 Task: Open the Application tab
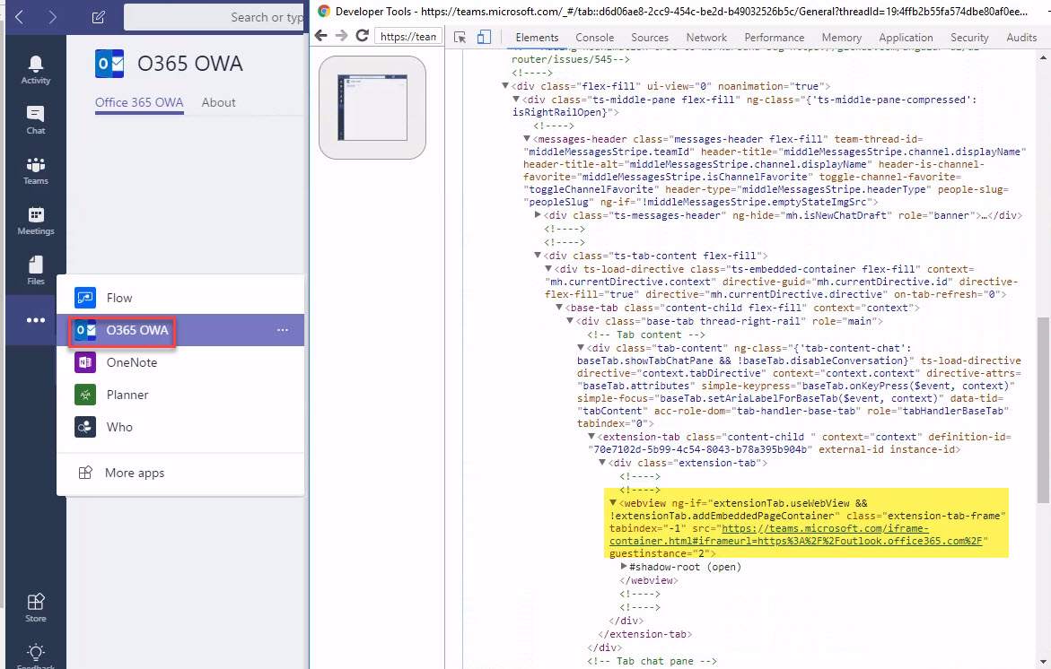point(906,38)
